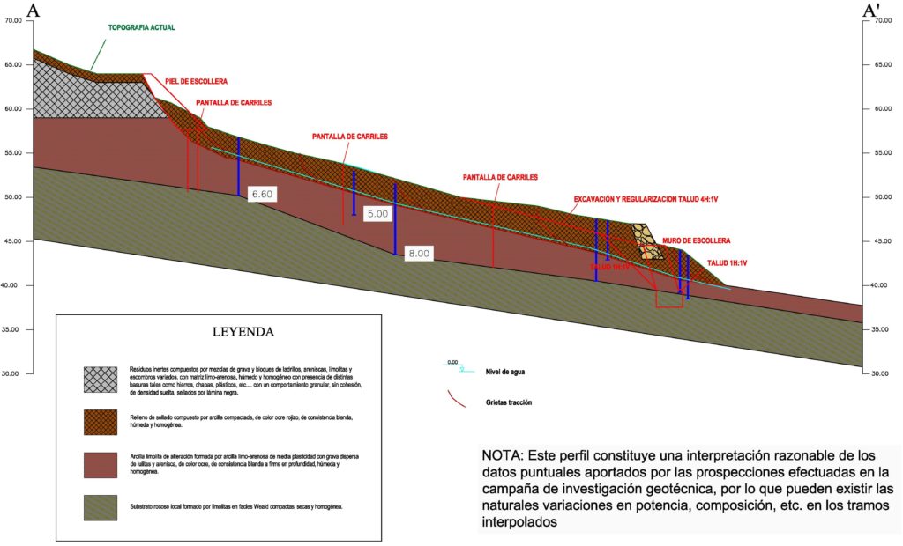Click the TOPOGRAFIA ACTUAL label

(x=141, y=27)
